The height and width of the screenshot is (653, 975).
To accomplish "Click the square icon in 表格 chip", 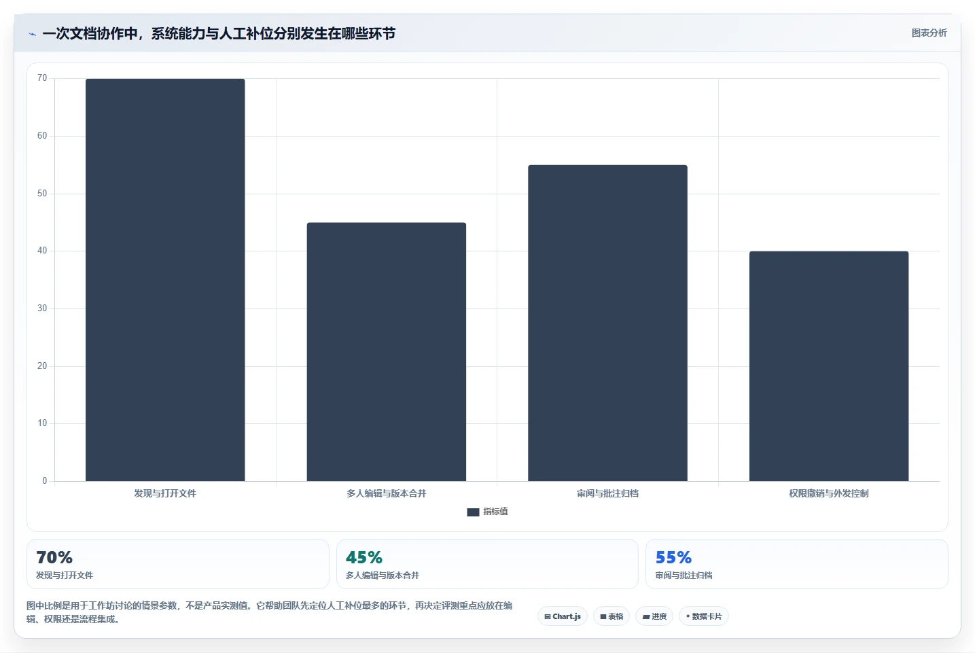I will coord(603,617).
